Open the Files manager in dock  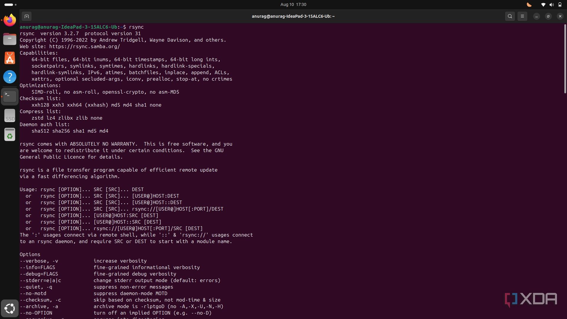tap(10, 39)
